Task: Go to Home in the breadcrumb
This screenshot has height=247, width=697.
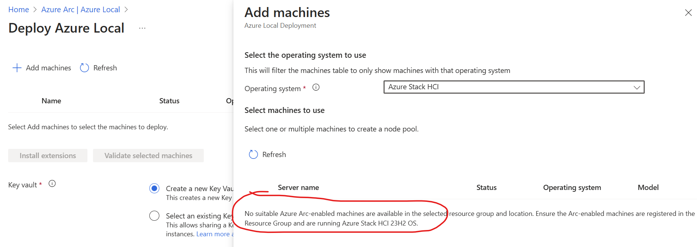Action: [x=19, y=10]
